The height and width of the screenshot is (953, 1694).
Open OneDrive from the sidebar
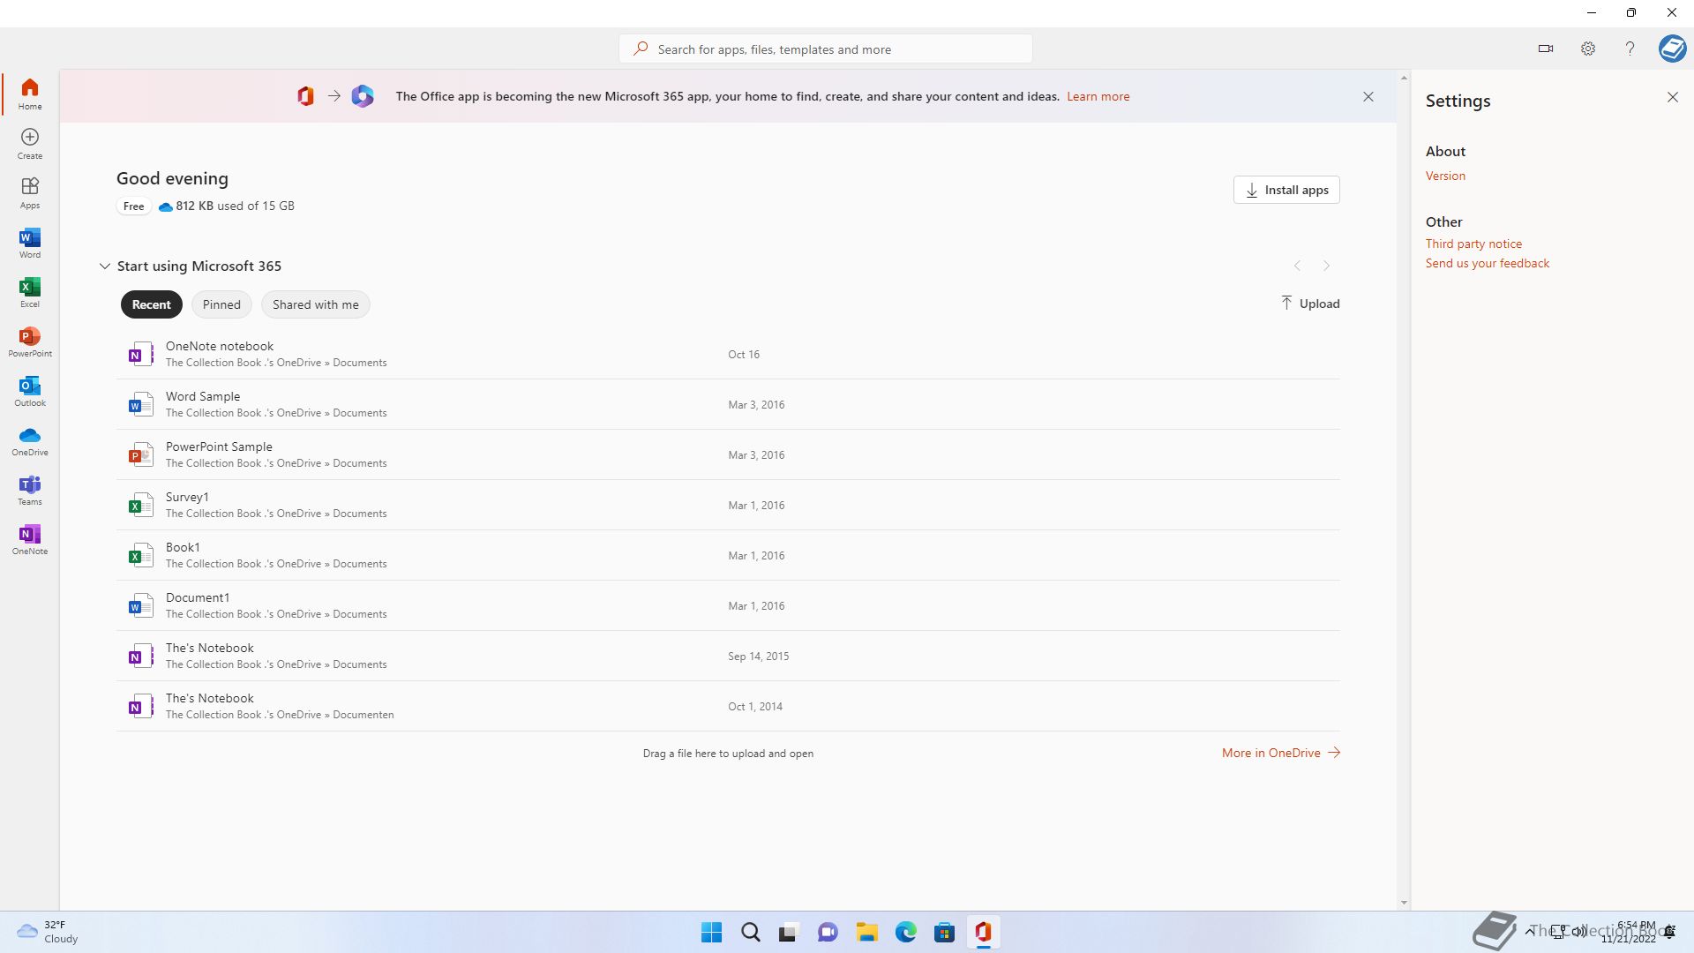point(30,440)
